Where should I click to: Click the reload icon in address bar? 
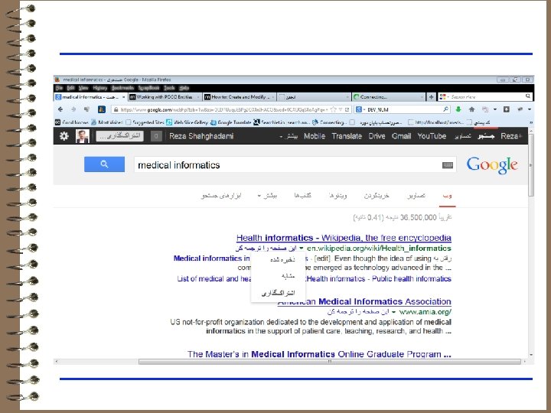(x=347, y=109)
